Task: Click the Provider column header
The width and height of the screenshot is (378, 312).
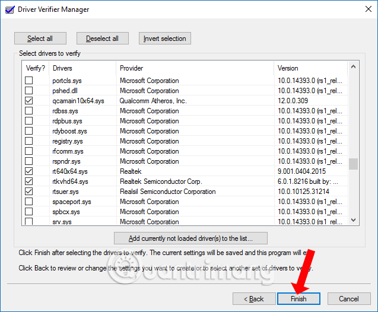Action: (x=195, y=68)
